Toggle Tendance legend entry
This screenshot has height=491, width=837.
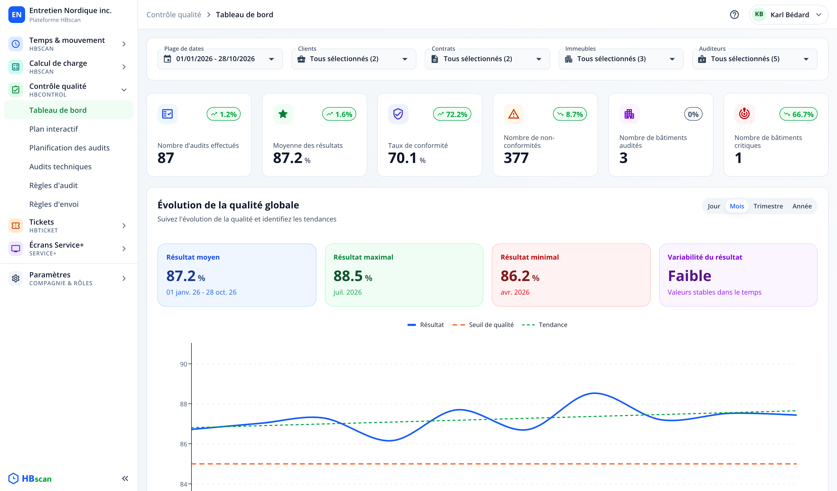tap(544, 325)
